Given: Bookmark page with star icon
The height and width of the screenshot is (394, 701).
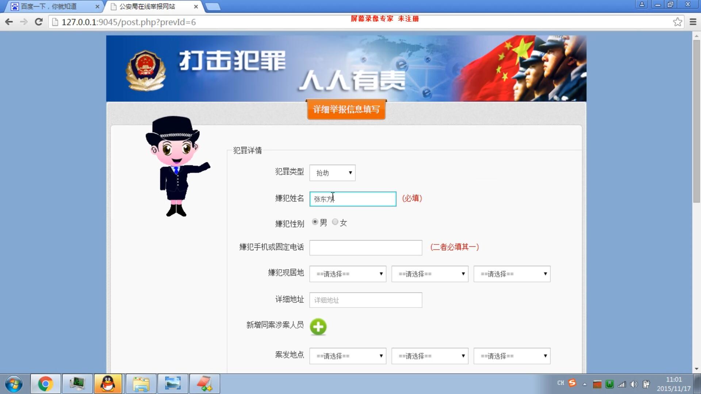Looking at the screenshot, I should 678,22.
